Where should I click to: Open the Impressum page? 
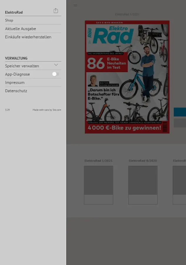click(x=33, y=82)
